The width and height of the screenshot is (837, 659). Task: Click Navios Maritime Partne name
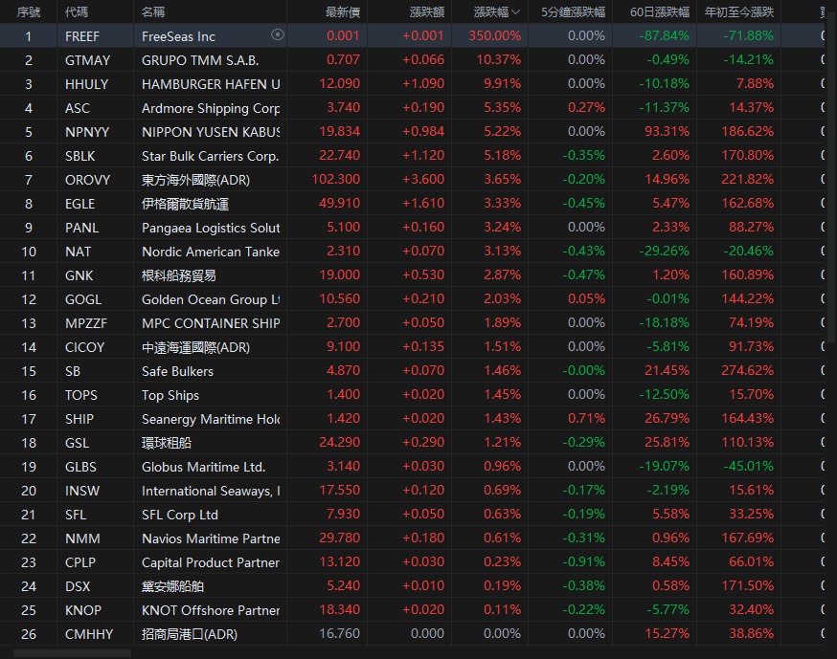pyautogui.click(x=211, y=538)
